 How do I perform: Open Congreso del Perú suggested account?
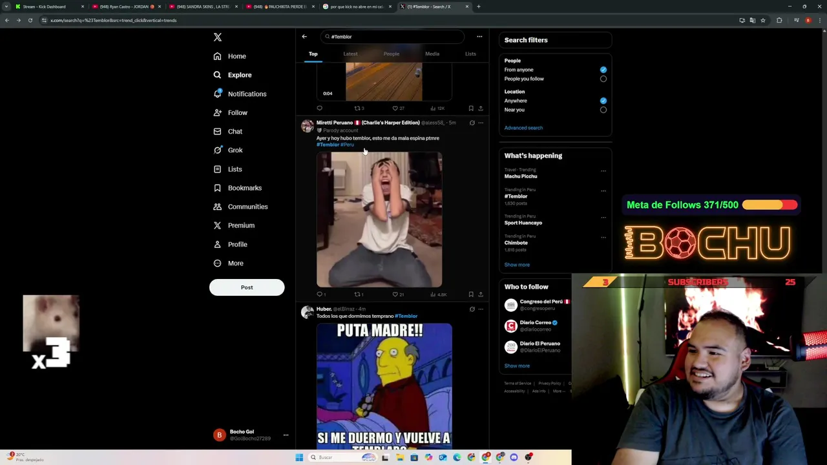[x=536, y=305]
